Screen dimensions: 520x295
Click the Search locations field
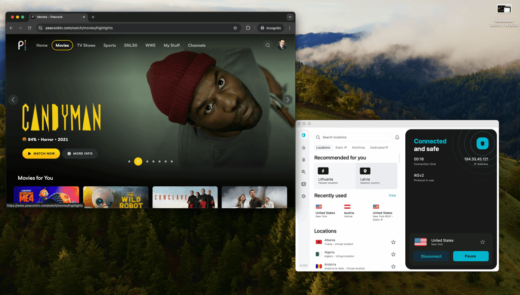352,137
